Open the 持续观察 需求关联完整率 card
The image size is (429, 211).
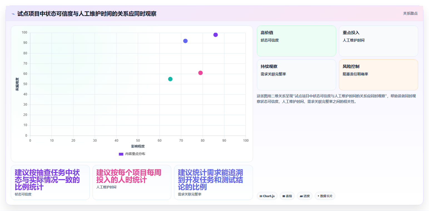pyautogui.click(x=296, y=75)
